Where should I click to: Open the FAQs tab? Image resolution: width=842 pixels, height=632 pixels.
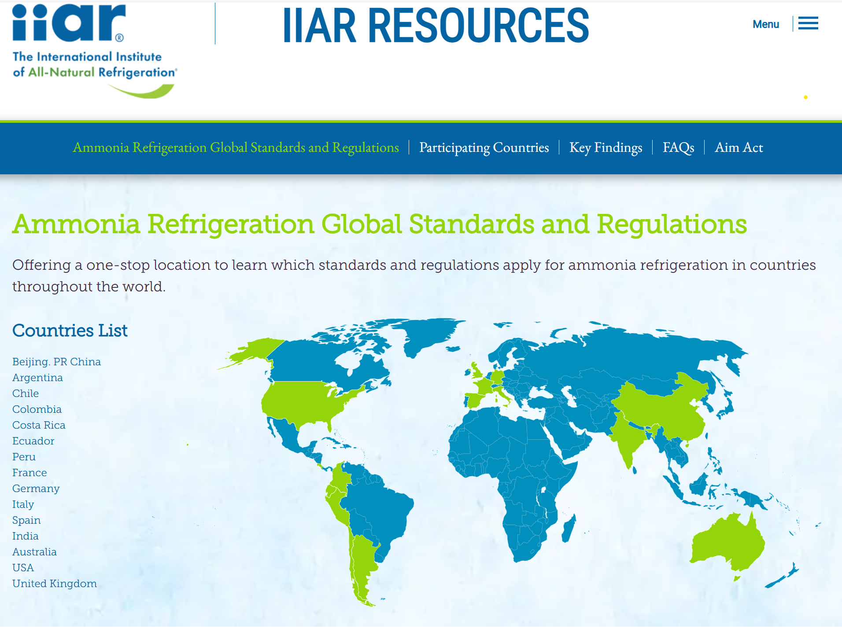pos(679,147)
